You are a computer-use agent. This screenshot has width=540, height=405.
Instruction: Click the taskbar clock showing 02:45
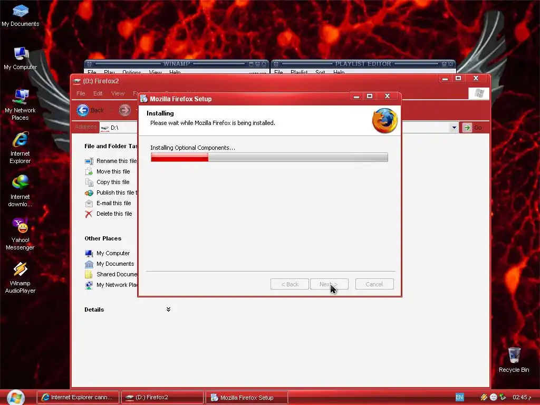click(522, 398)
